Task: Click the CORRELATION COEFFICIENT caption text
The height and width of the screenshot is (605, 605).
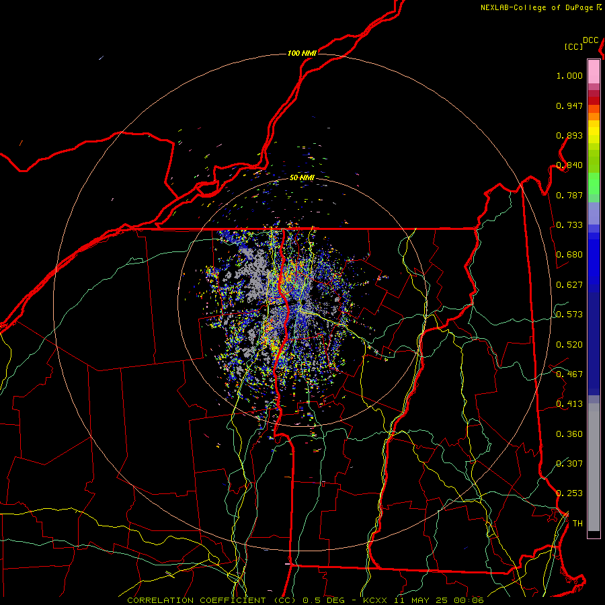Action: (196, 600)
